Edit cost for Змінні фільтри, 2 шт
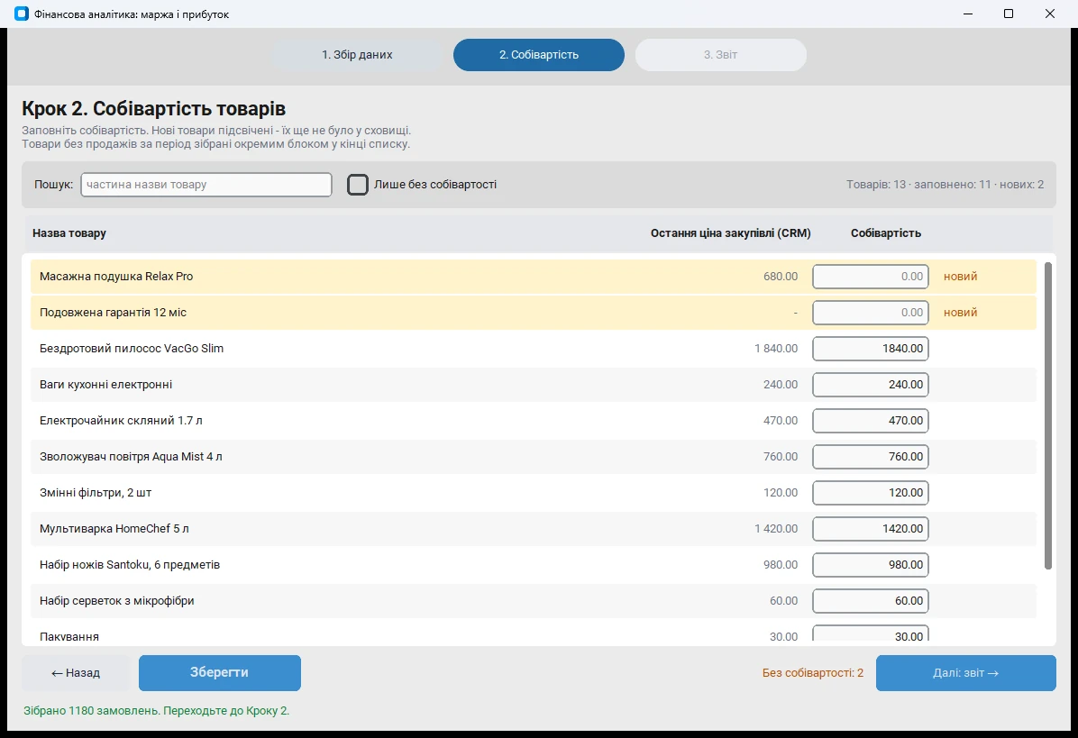The image size is (1078, 738). [871, 493]
